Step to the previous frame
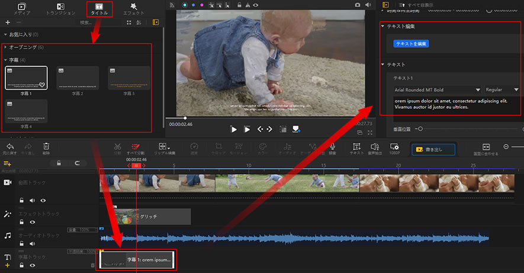Screen dimensions: 524x273 (260, 129)
